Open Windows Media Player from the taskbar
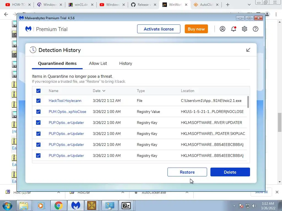The image size is (282, 211). point(41,206)
